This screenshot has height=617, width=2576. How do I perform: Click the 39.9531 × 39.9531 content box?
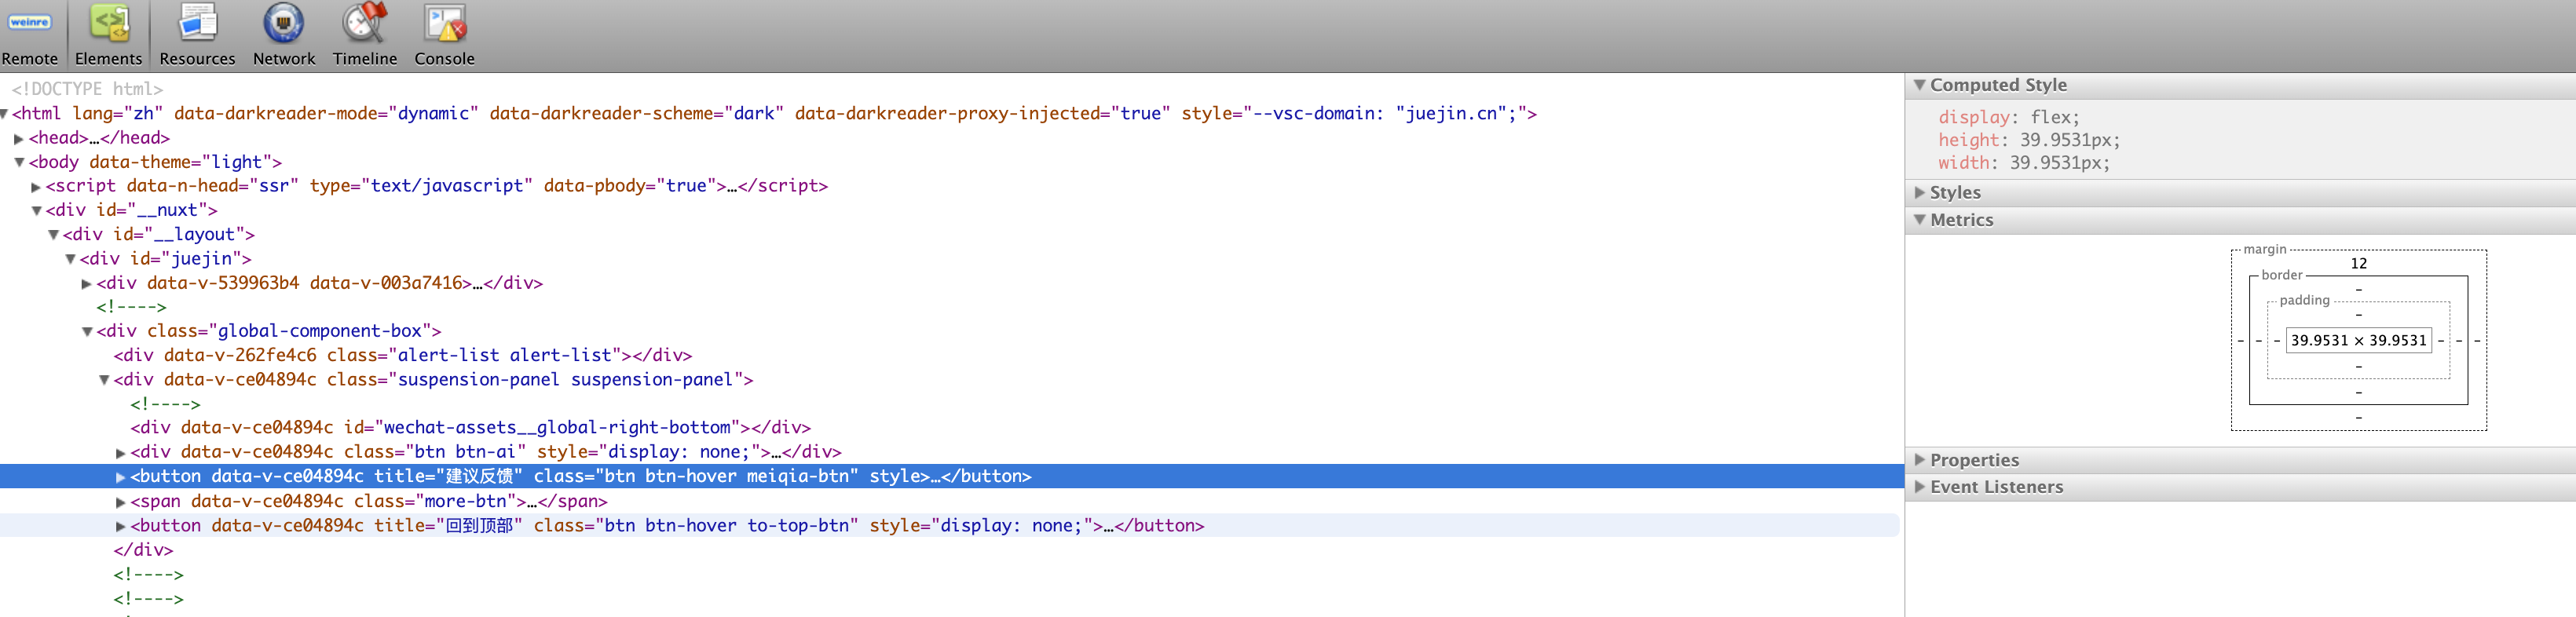pos(2358,340)
